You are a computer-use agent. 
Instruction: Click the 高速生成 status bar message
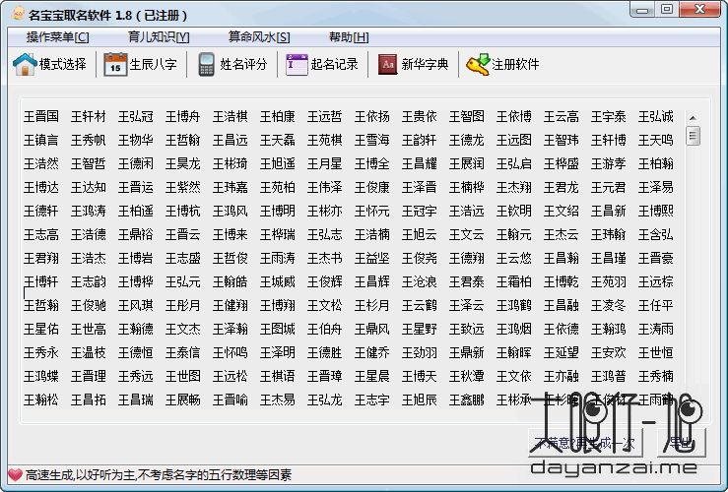point(159,474)
